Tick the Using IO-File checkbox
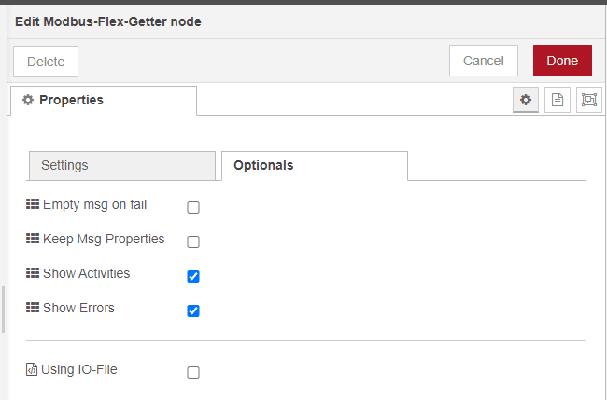607x400 pixels. pos(193,373)
